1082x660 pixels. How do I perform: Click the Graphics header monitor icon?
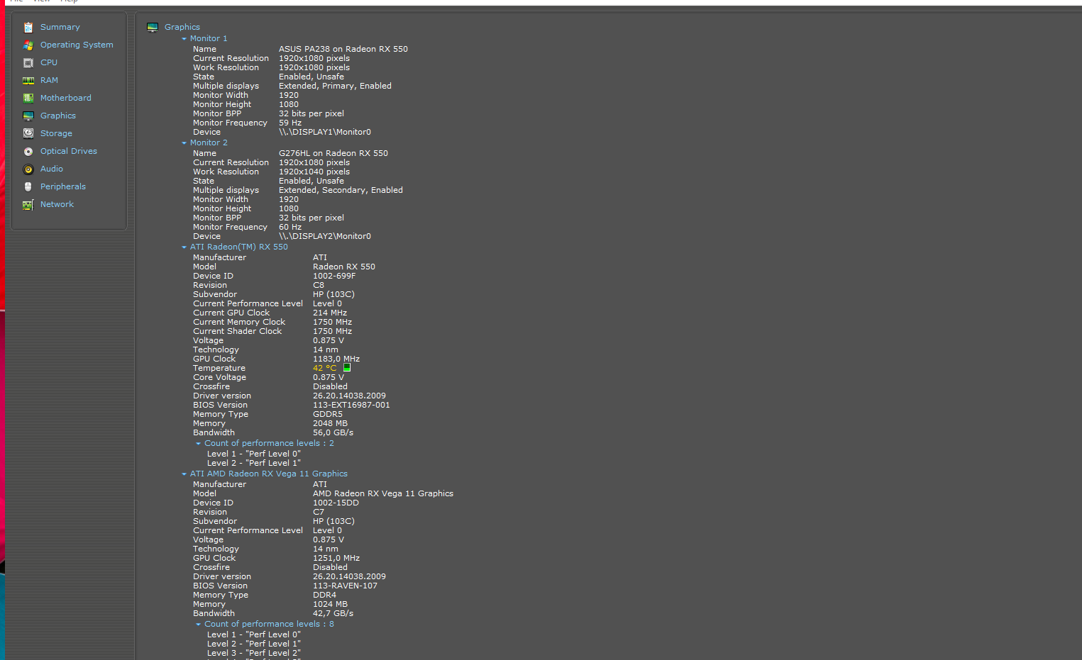[x=153, y=27]
